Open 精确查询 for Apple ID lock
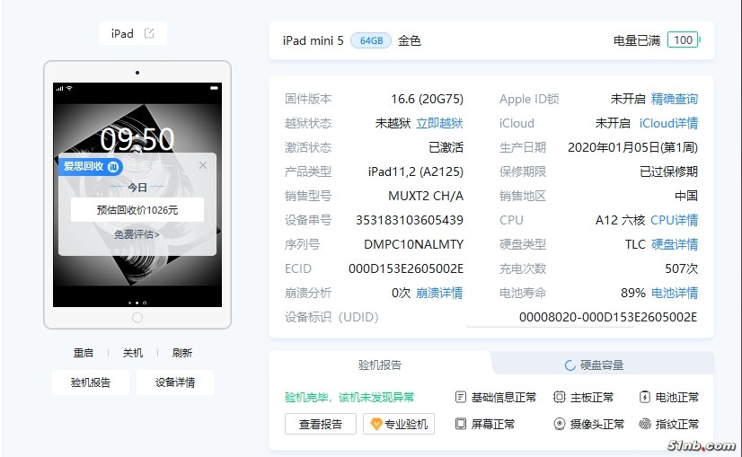Image resolution: width=742 pixels, height=457 pixels. [674, 99]
